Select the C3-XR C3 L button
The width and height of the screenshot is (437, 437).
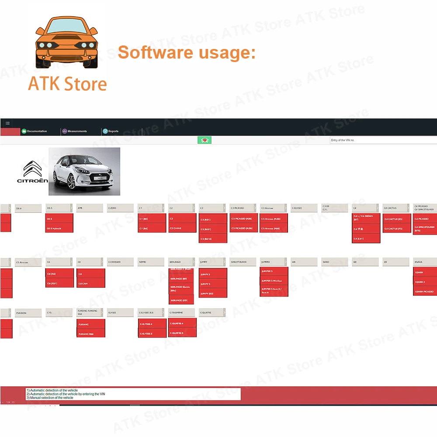335,208
